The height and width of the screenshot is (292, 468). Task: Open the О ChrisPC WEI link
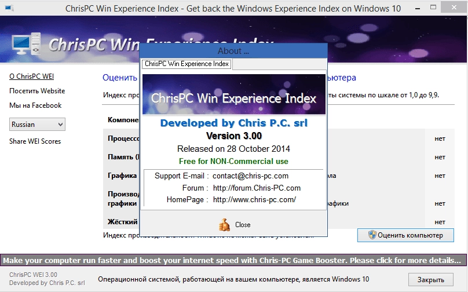pos(32,76)
